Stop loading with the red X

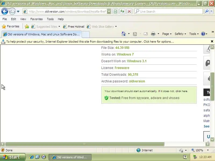coord(129,12)
